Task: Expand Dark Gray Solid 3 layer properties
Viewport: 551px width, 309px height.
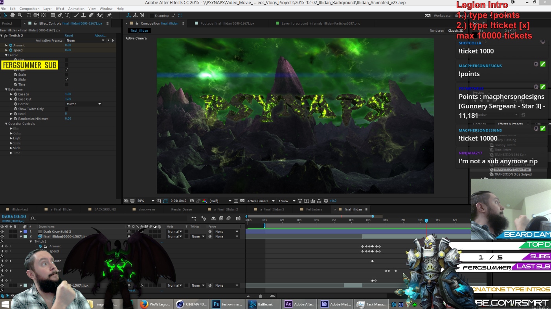Action: 21,232
